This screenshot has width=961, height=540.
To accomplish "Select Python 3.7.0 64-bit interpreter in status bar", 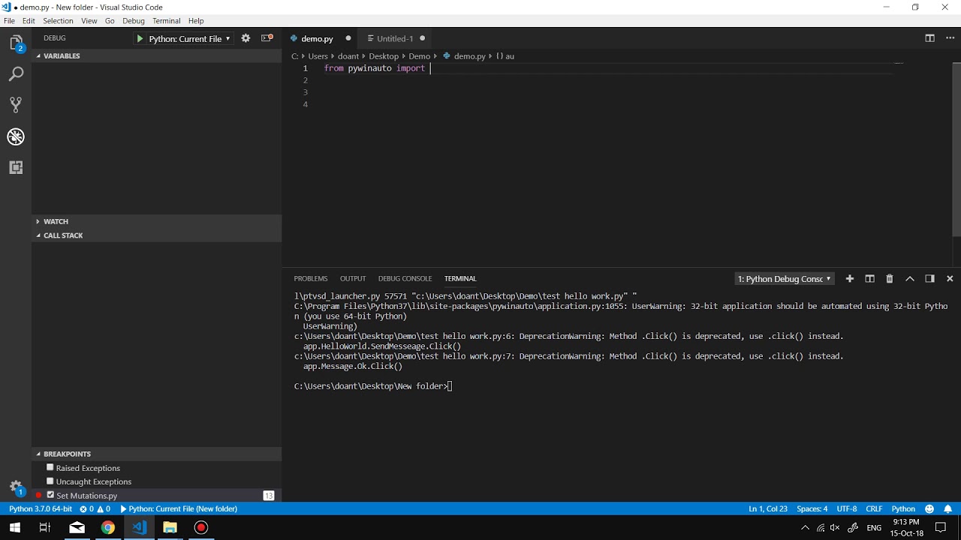I will pos(41,508).
